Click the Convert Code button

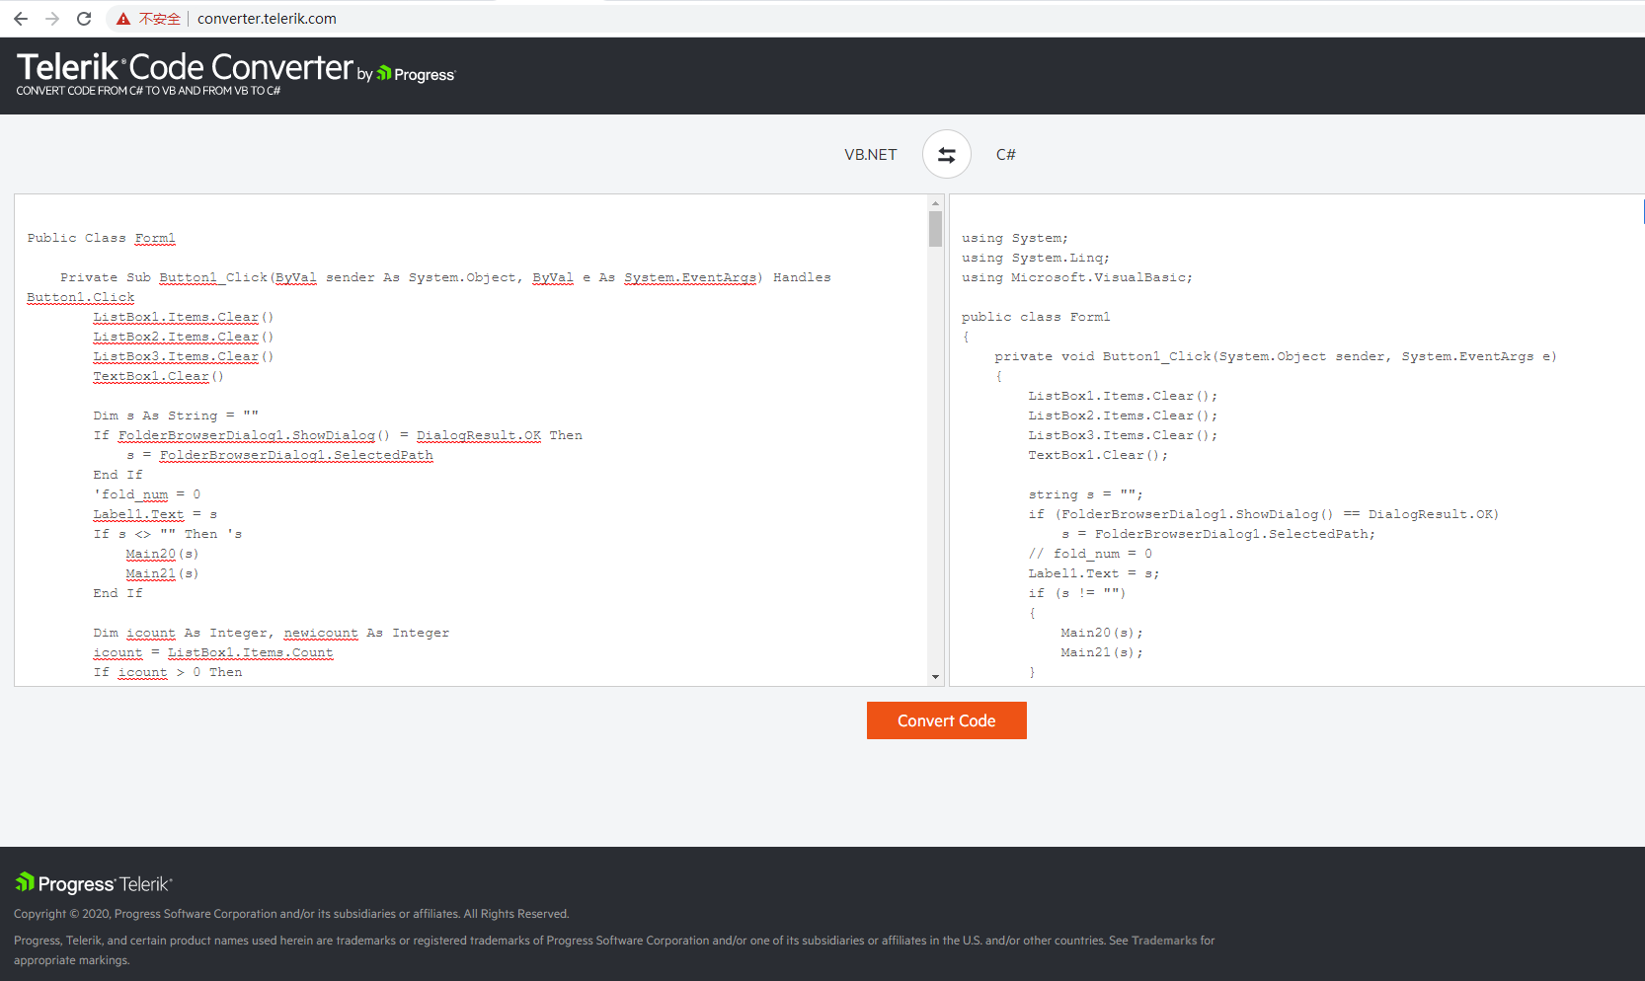947,720
